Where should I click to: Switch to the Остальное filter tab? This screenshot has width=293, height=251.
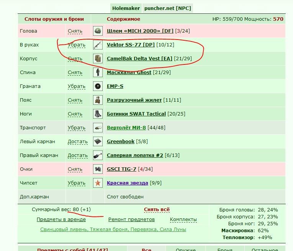click(x=265, y=249)
